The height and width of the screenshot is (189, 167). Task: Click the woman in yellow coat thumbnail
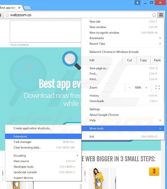click(99, 178)
